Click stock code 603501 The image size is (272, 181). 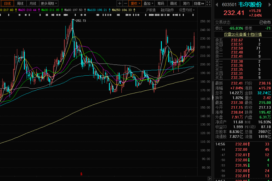[x=229, y=5]
